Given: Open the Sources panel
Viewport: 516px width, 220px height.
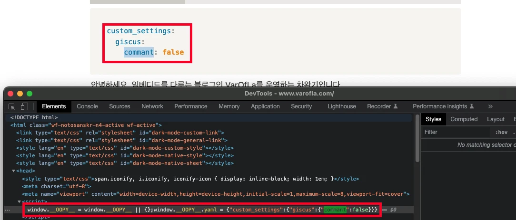Looking at the screenshot, I should click(119, 106).
